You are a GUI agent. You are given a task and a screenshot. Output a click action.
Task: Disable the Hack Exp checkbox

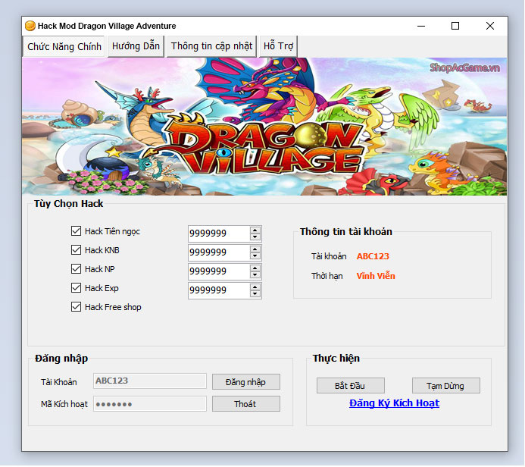pyautogui.click(x=76, y=288)
